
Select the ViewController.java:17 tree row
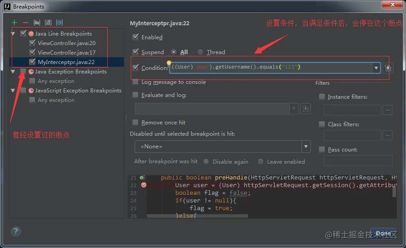click(x=67, y=52)
